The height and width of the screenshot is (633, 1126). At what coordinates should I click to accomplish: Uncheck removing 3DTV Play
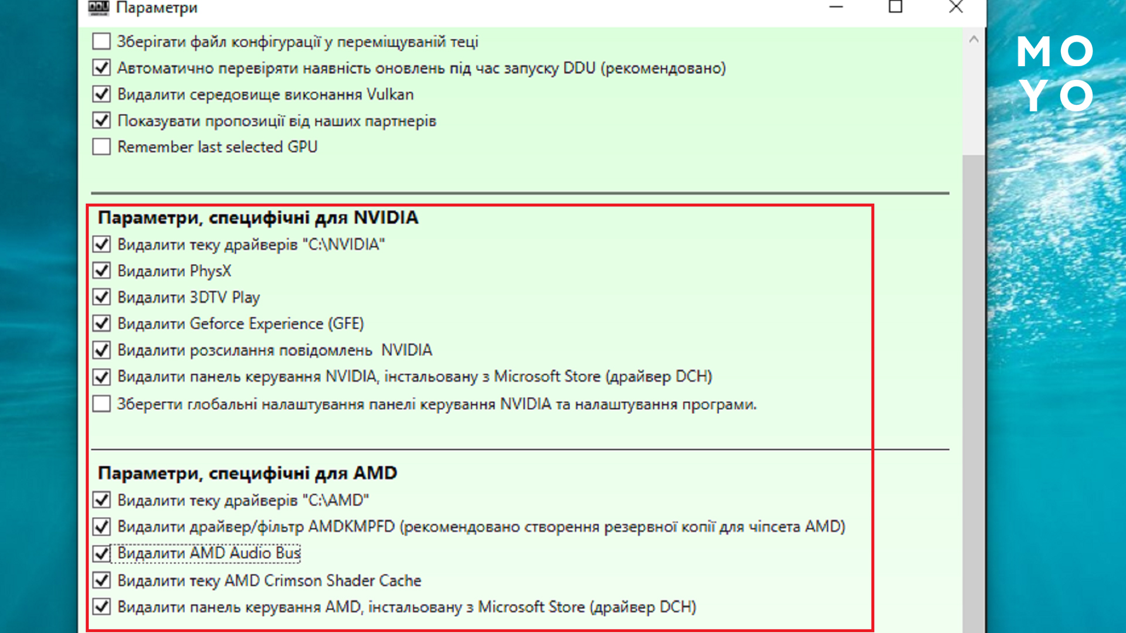pos(101,297)
